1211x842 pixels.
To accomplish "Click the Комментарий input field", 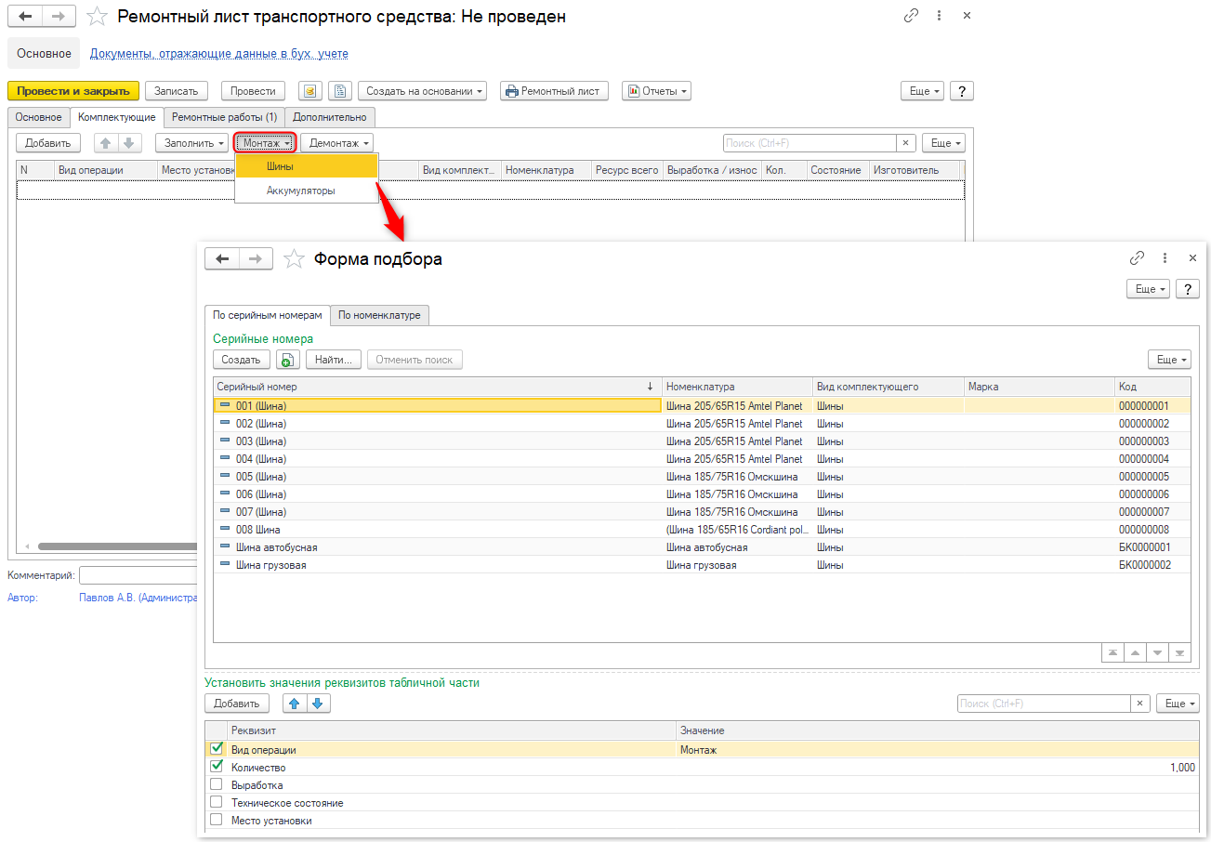I will pyautogui.click(x=139, y=575).
